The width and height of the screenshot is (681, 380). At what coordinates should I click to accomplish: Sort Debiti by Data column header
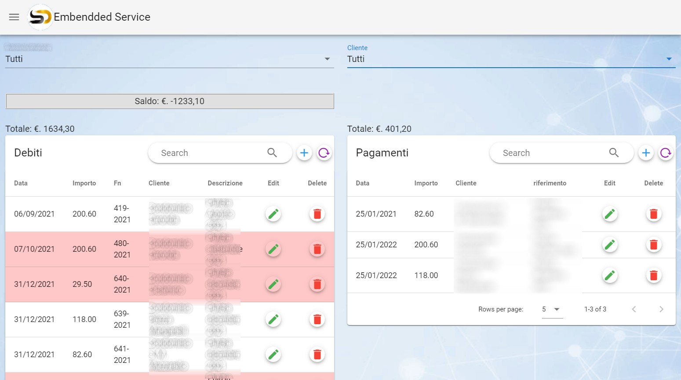[21, 183]
